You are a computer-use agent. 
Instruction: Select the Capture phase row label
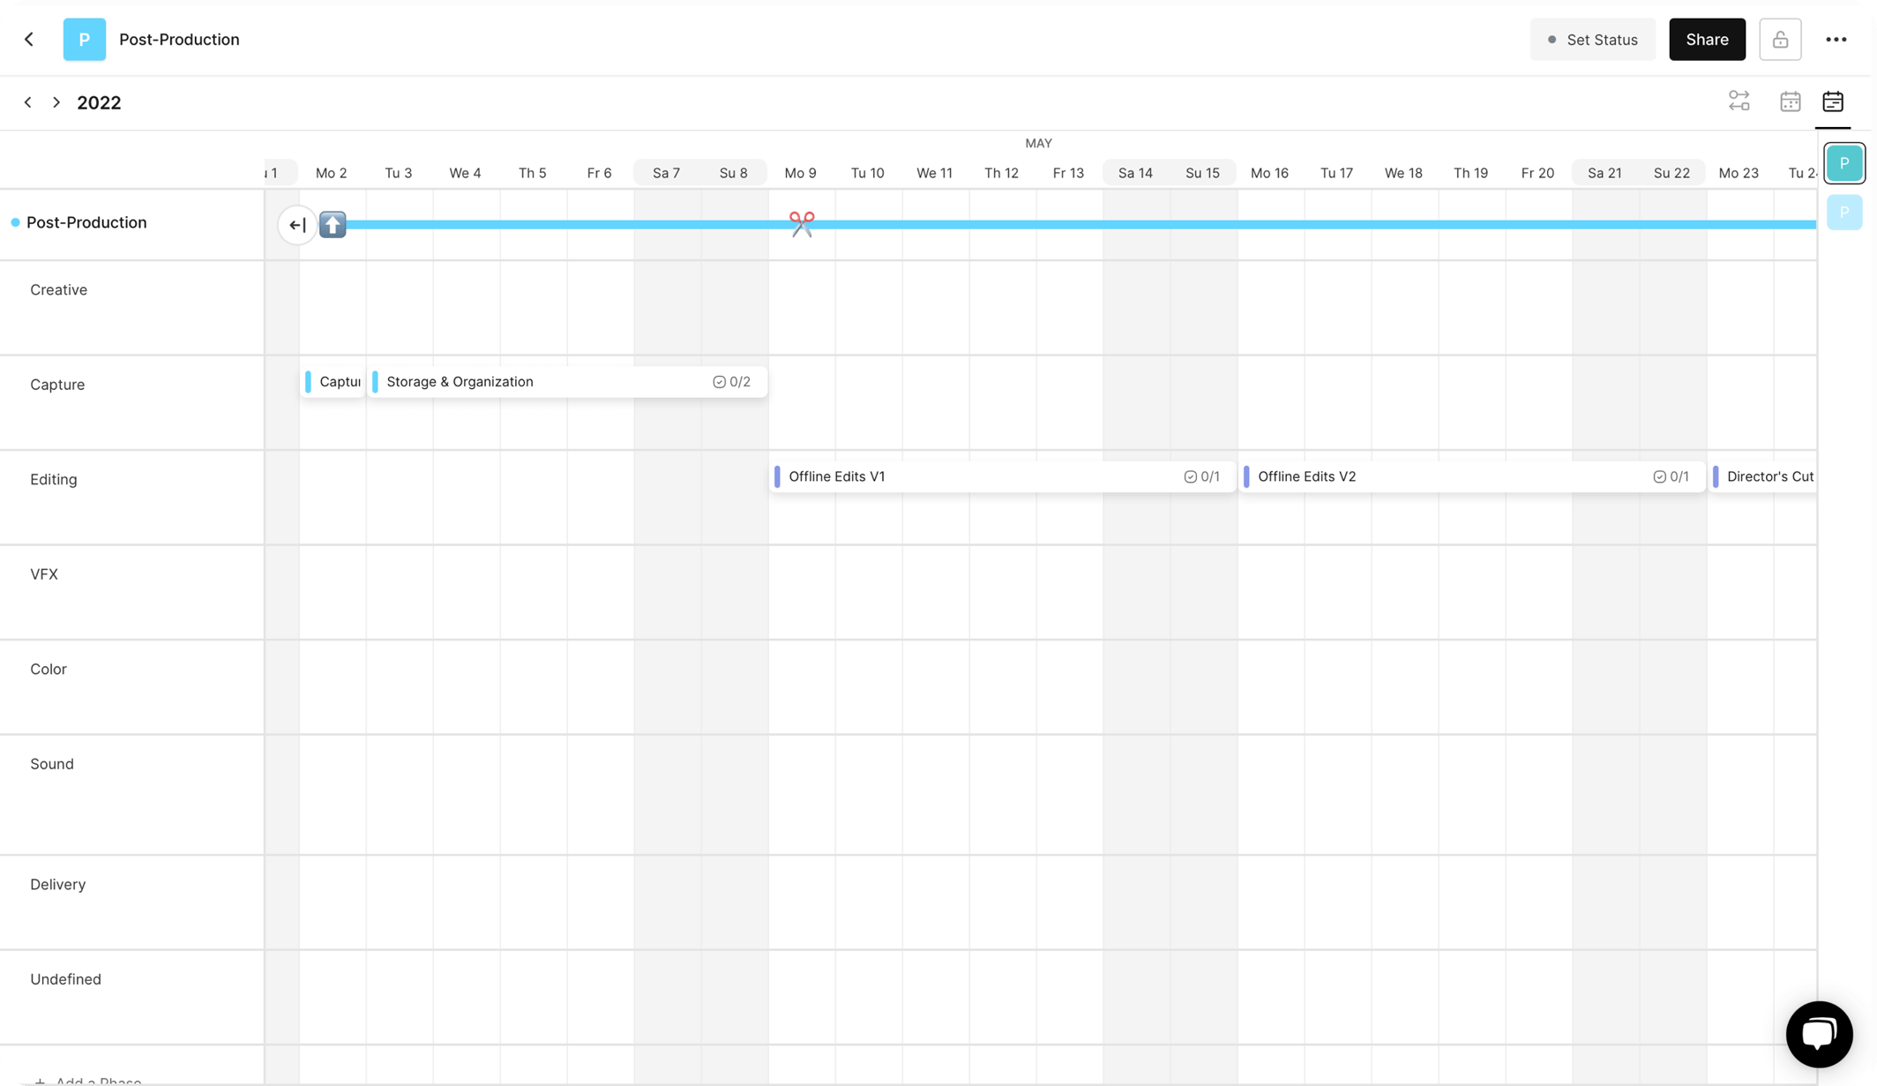point(57,385)
